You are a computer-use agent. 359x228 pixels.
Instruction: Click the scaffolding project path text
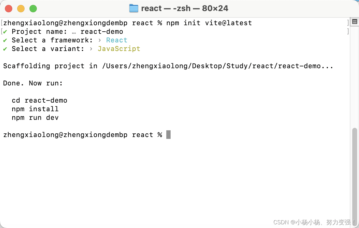pyautogui.click(x=168, y=66)
